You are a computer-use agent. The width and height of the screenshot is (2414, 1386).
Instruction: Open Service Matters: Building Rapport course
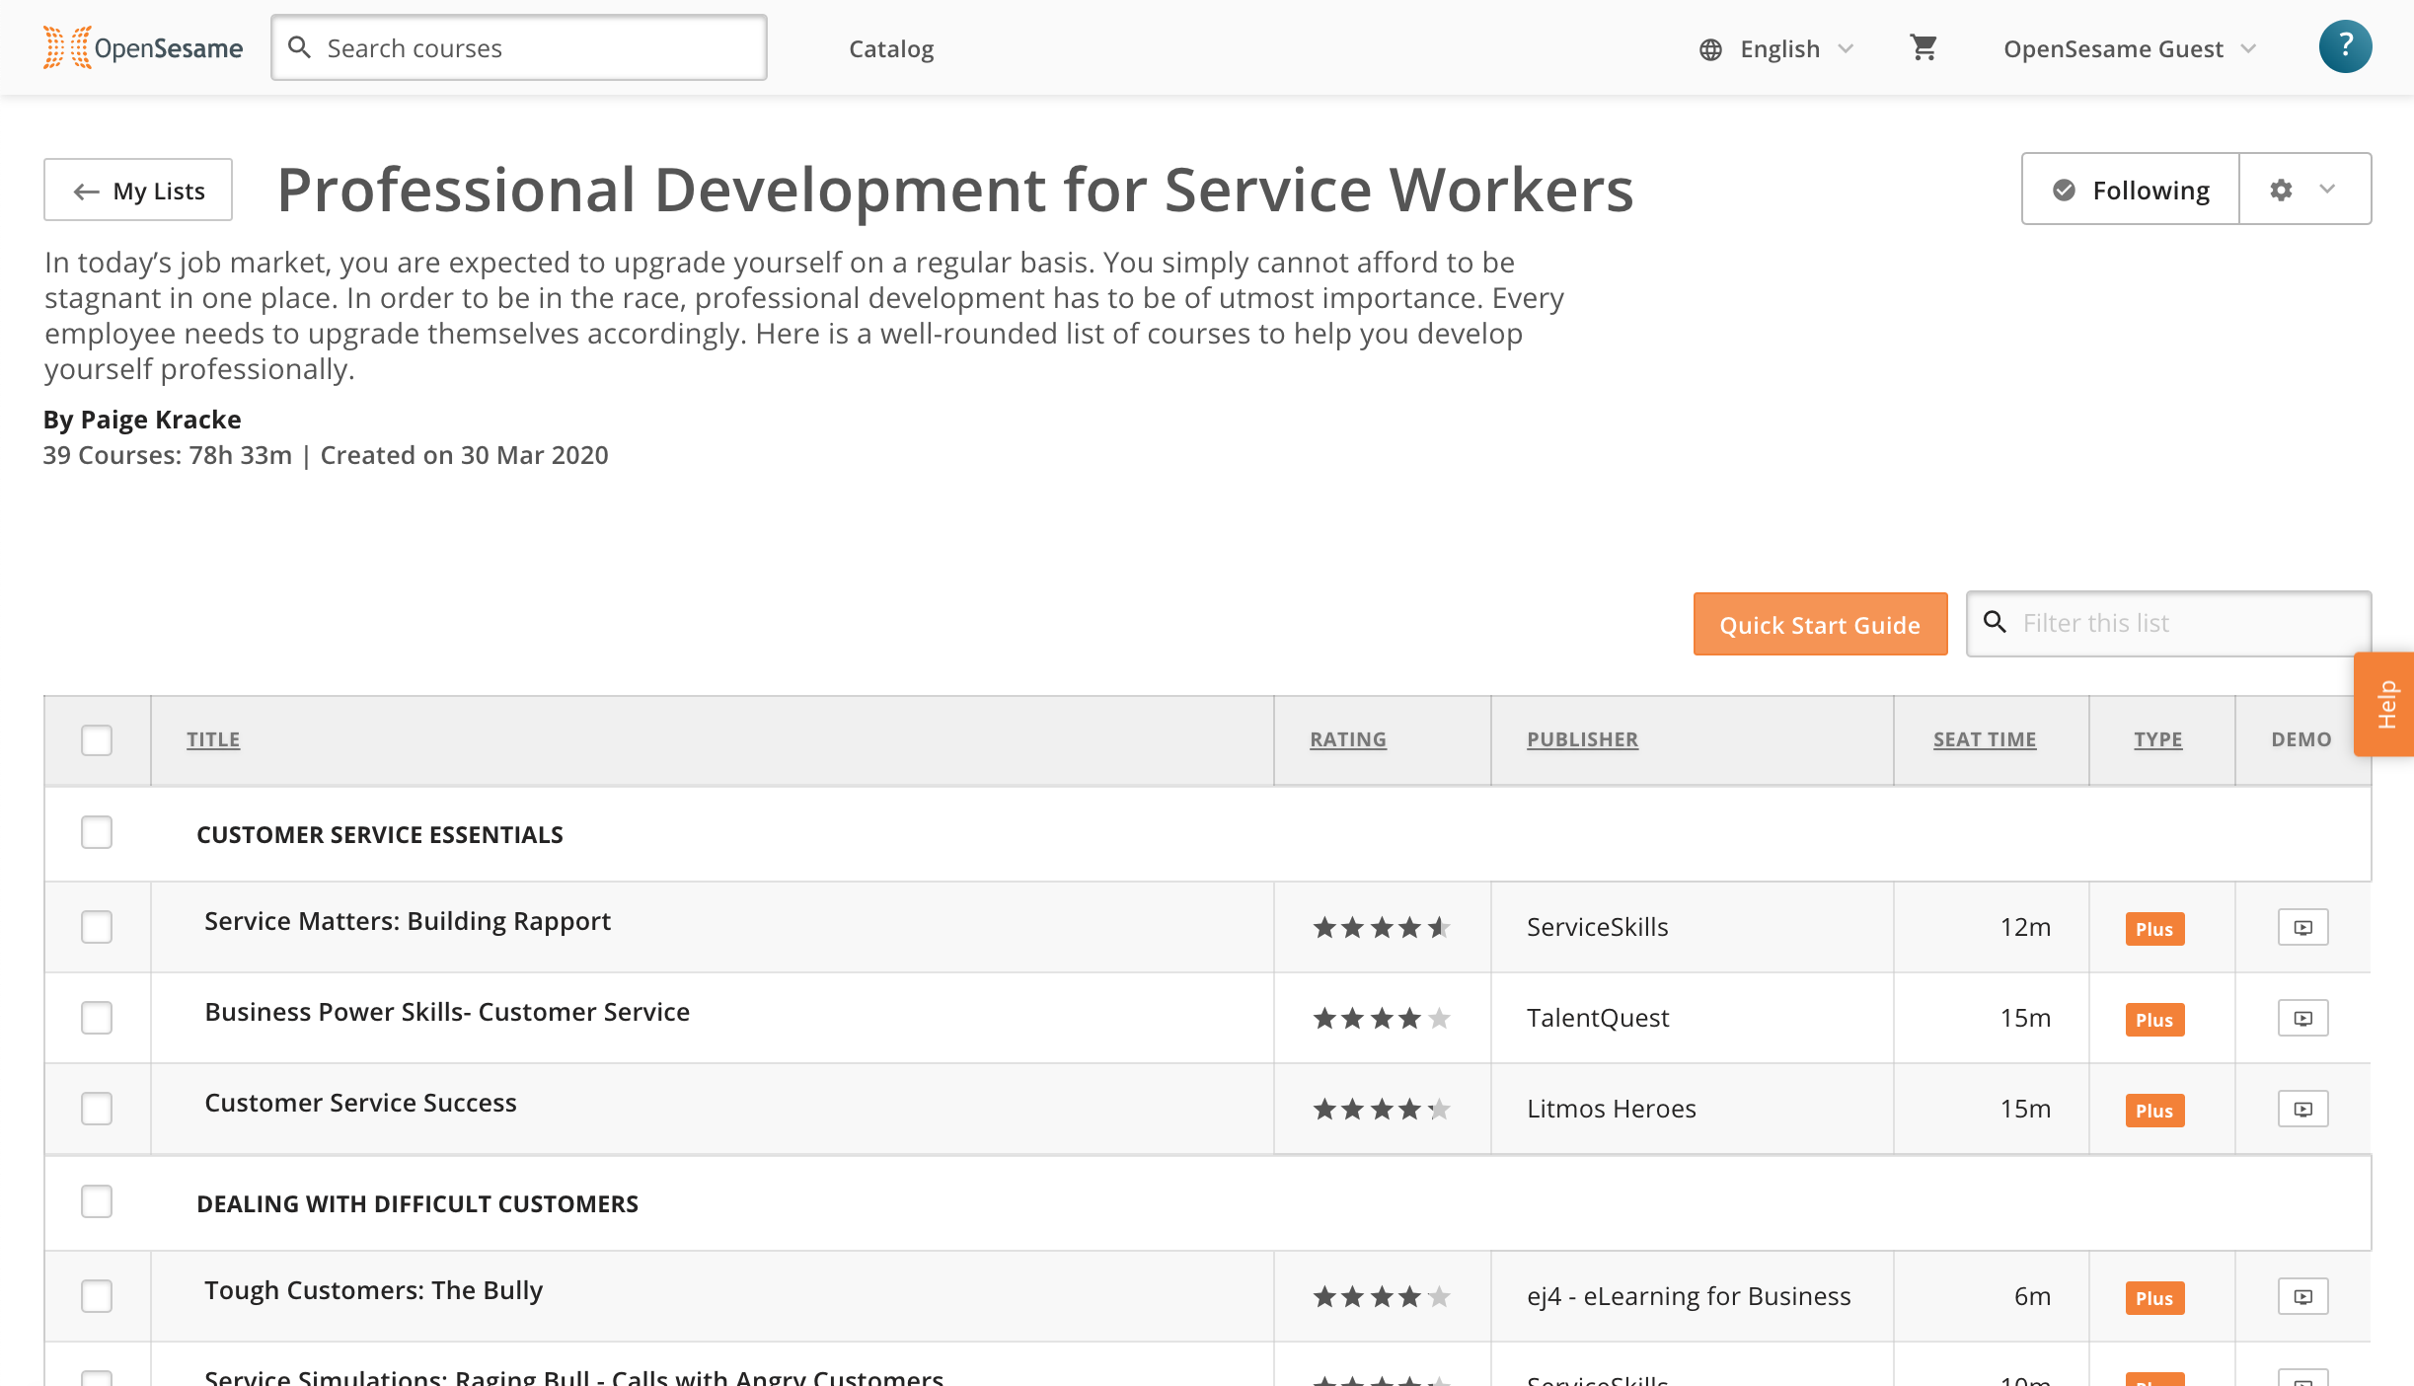pyautogui.click(x=408, y=921)
